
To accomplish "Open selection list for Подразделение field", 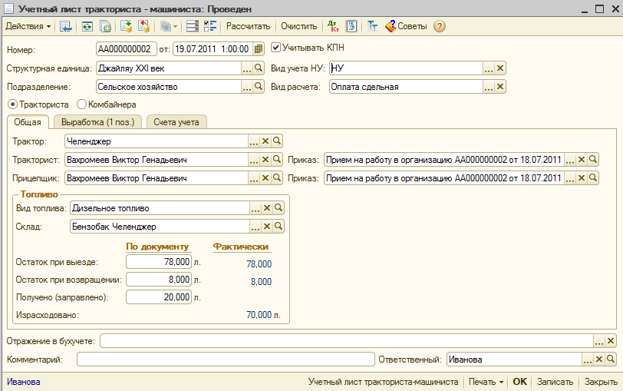I will 247,88.
